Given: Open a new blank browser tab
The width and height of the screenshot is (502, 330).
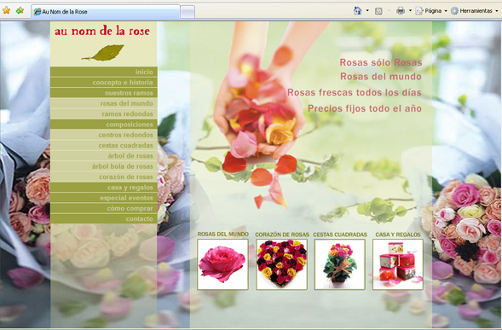Looking at the screenshot, I should (x=188, y=12).
